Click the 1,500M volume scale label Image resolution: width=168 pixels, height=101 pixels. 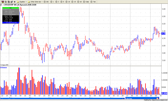pyautogui.click(x=164, y=73)
